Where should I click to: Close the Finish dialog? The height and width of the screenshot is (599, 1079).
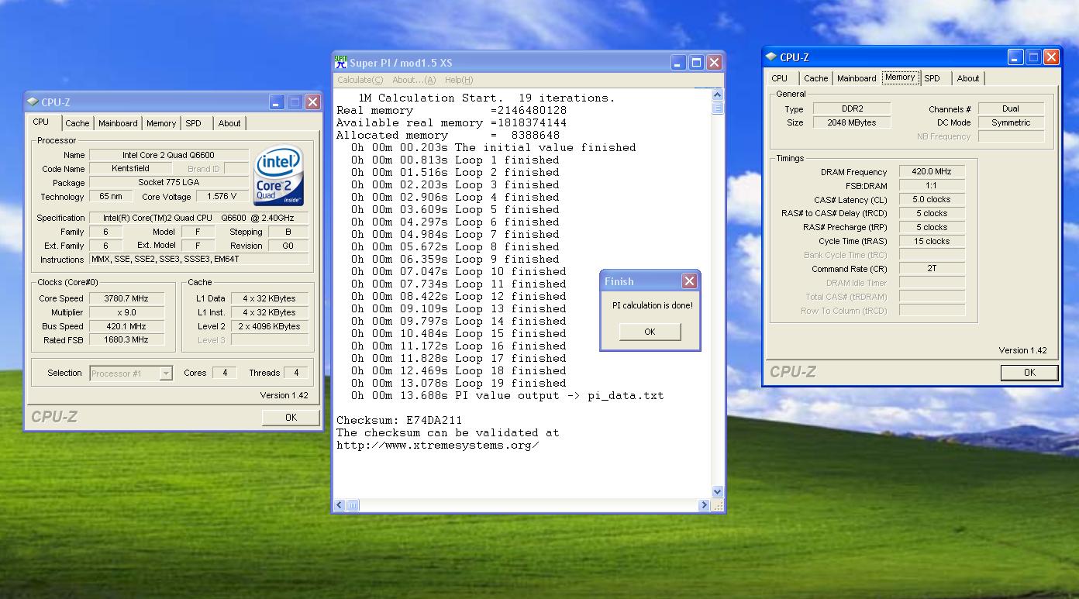689,281
